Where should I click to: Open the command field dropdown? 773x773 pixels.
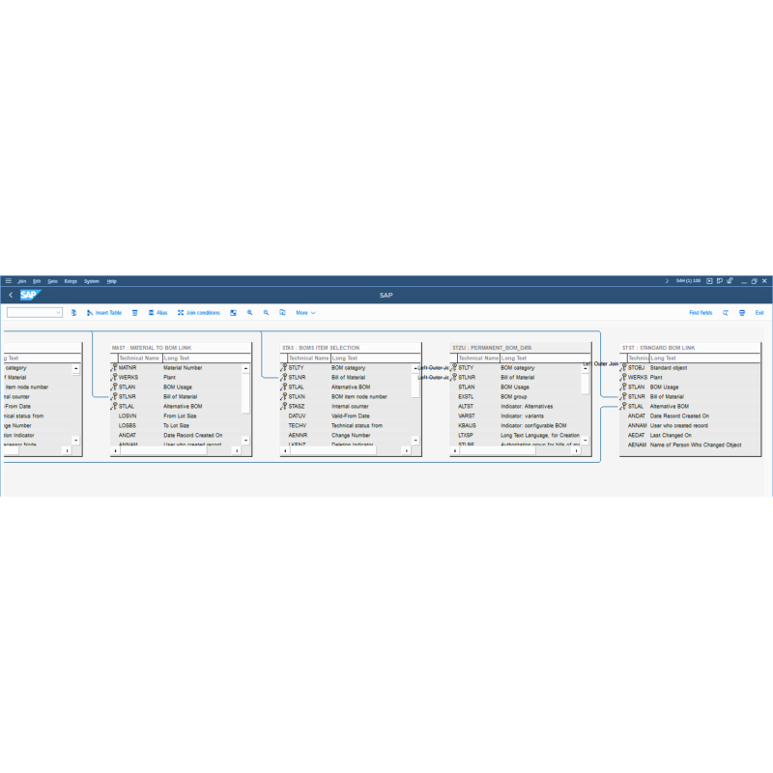point(58,313)
